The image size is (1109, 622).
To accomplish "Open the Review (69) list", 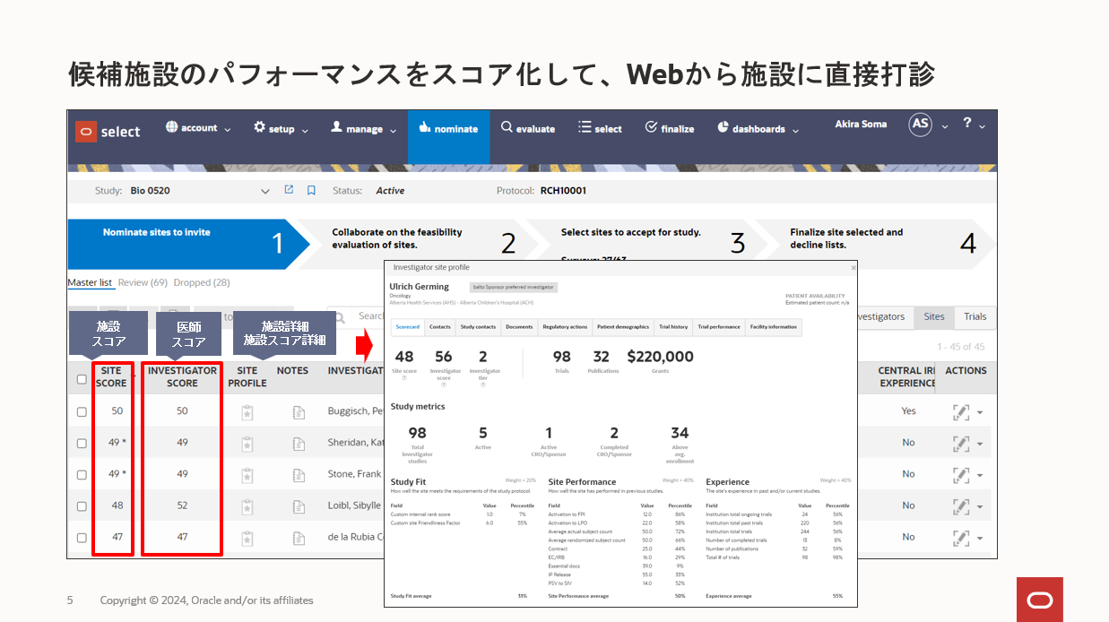I will click(143, 282).
